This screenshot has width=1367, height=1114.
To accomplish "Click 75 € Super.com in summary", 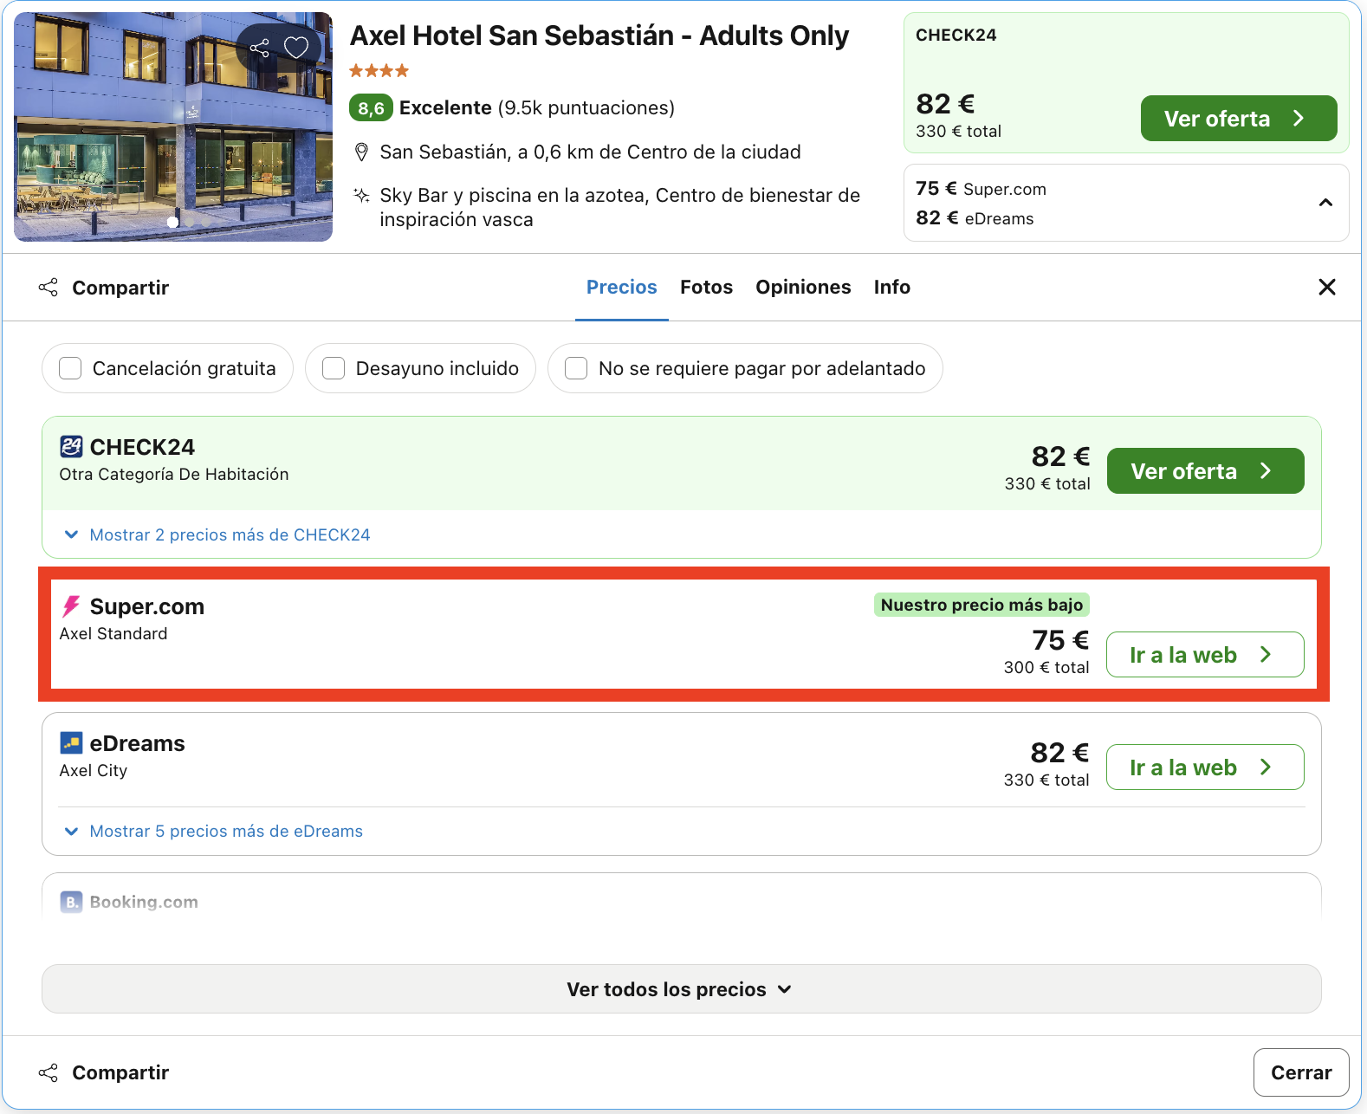I will [x=981, y=189].
